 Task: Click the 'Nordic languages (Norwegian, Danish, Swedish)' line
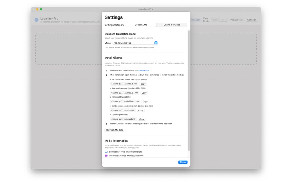tap(131, 106)
